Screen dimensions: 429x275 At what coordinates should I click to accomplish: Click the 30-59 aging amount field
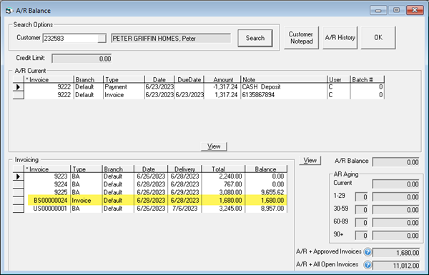[x=395, y=210]
